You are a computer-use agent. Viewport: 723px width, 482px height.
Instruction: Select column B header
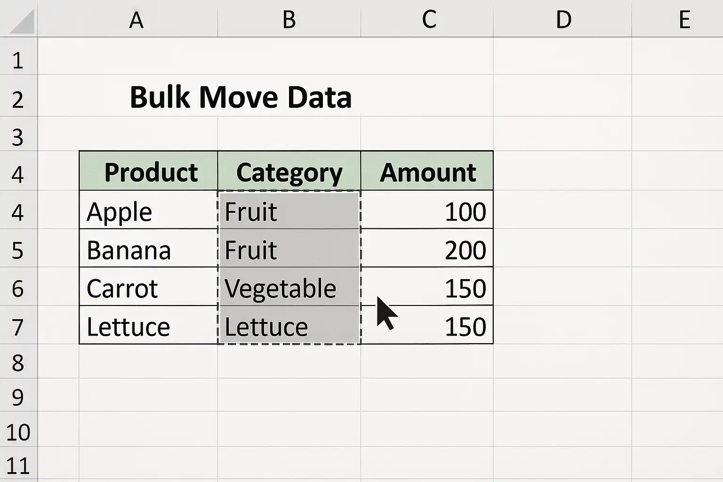point(289,18)
